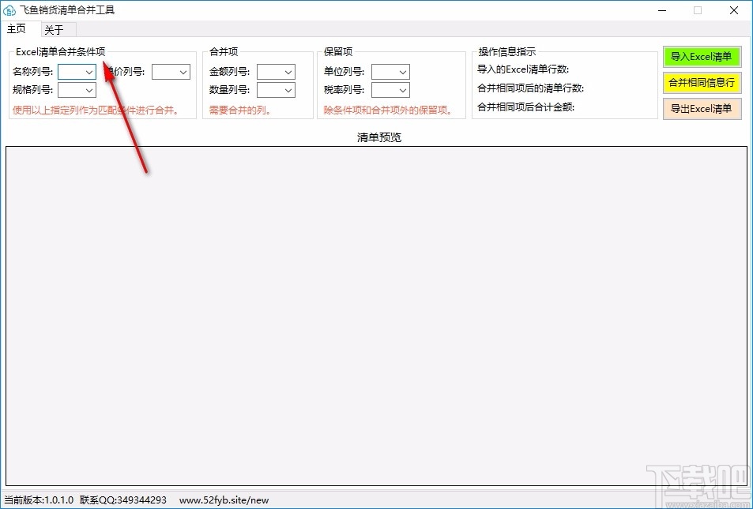Image resolution: width=753 pixels, height=509 pixels.
Task: Open the 规格列号 column dropdown
Action: click(89, 89)
